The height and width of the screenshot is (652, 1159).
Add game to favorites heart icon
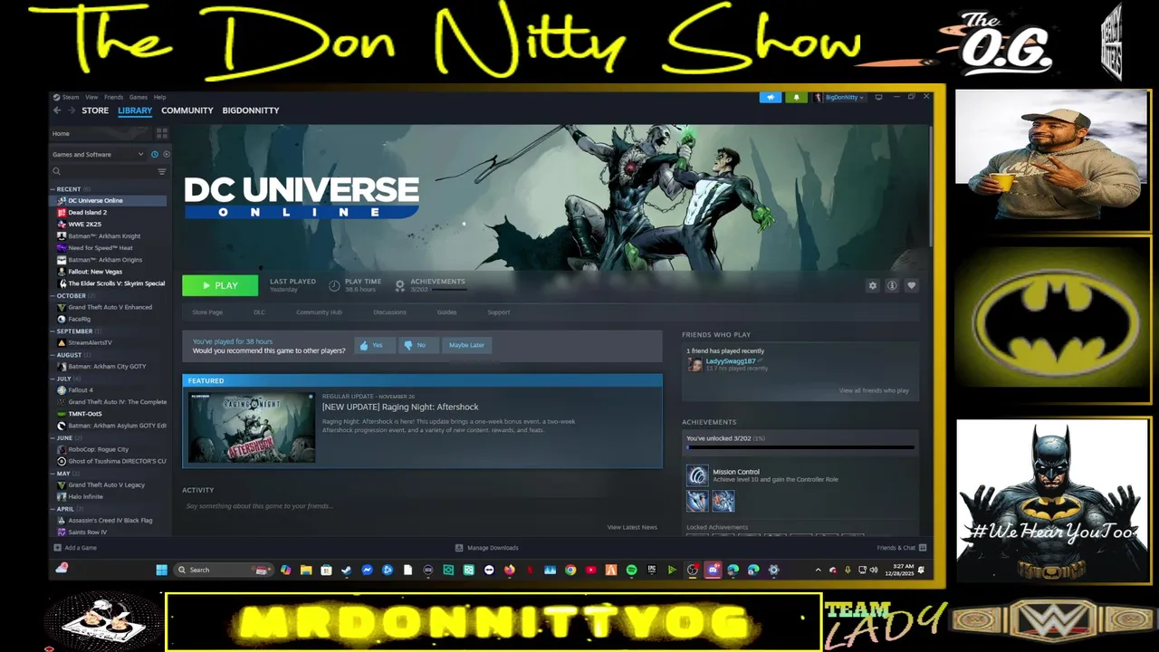(911, 286)
